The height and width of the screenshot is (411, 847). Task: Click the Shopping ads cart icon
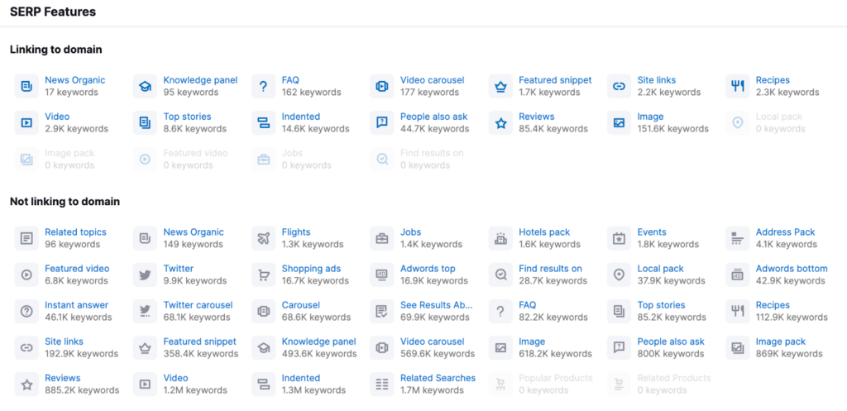(264, 275)
